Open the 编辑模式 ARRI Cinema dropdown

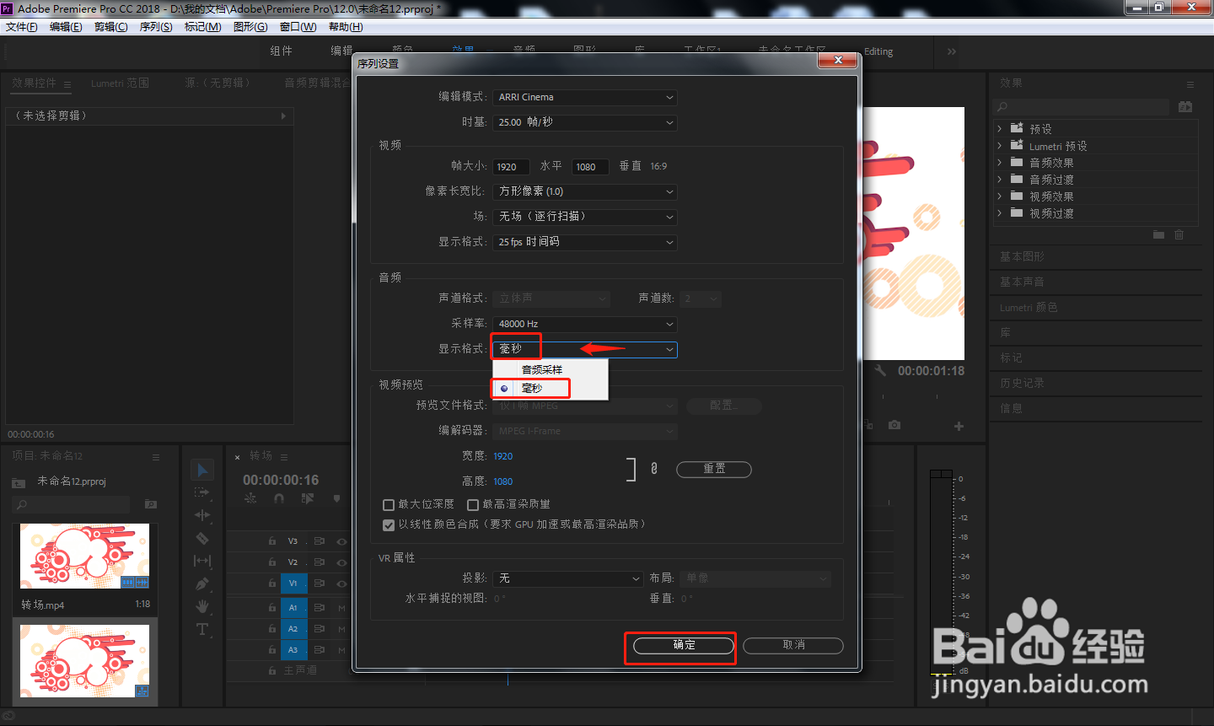pyautogui.click(x=585, y=98)
